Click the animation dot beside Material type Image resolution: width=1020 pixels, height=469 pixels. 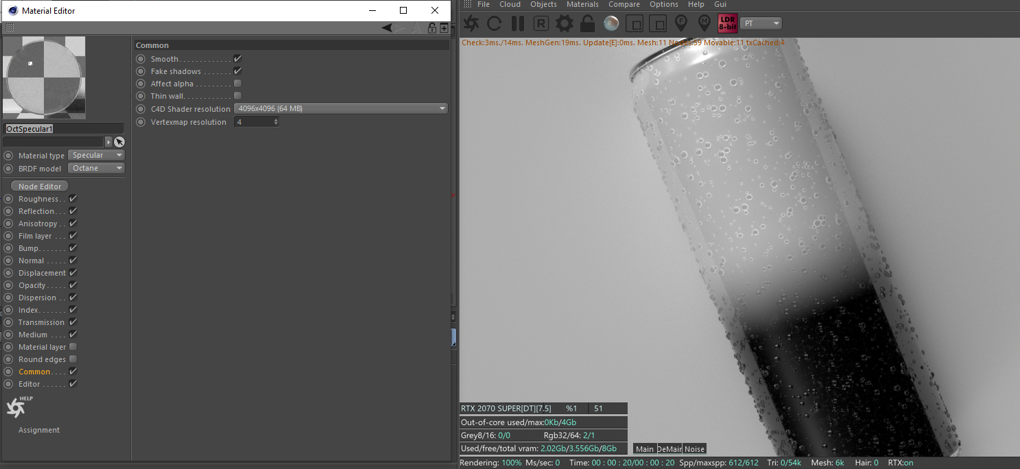[x=9, y=156]
